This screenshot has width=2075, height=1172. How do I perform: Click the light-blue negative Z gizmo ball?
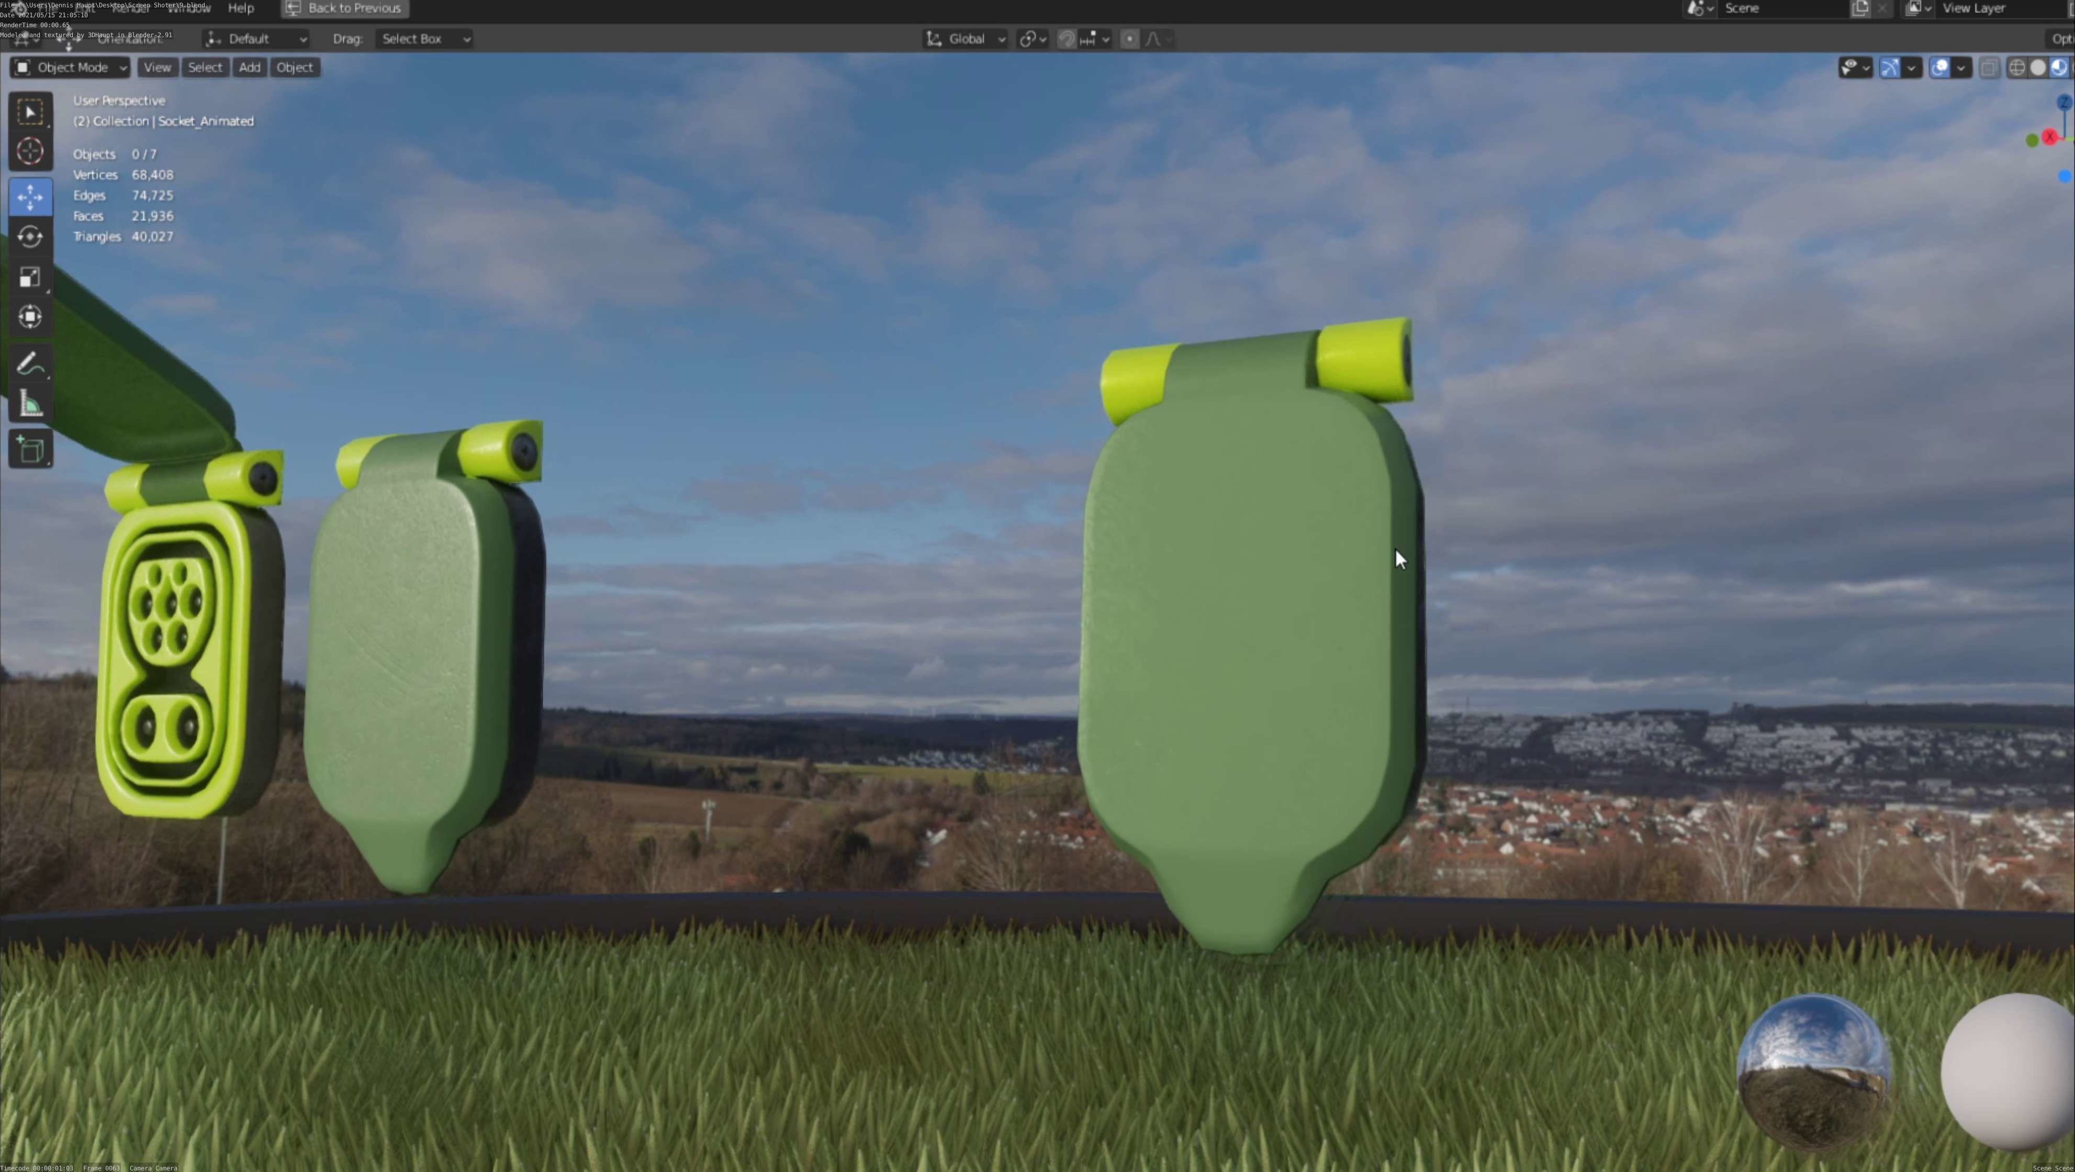(x=2065, y=175)
